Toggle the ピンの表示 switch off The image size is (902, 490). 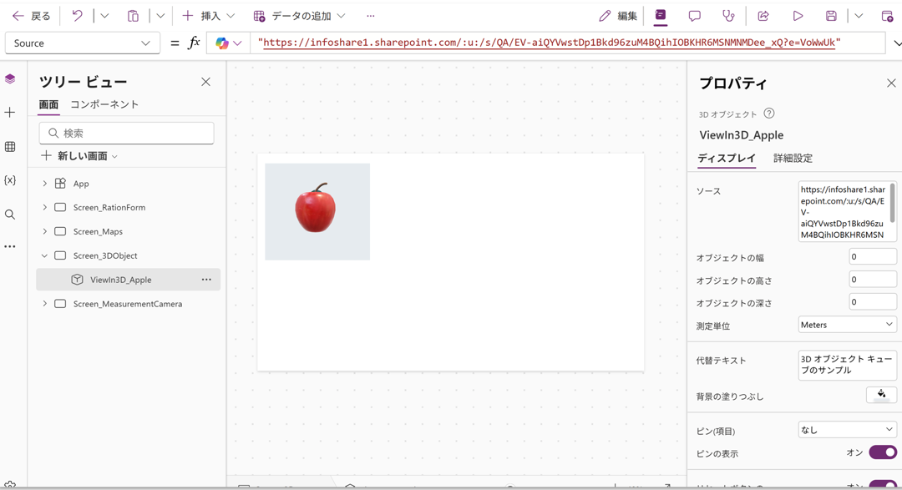(882, 452)
